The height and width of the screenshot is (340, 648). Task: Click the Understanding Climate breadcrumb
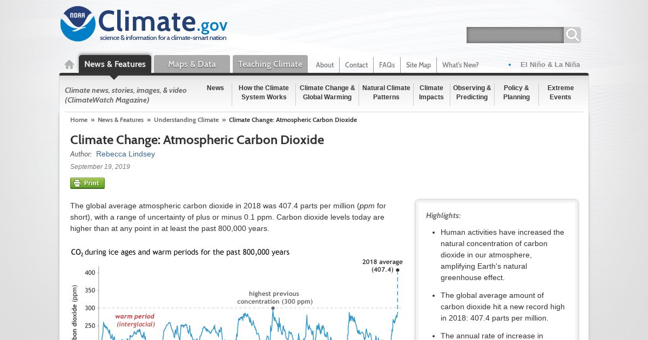click(186, 120)
